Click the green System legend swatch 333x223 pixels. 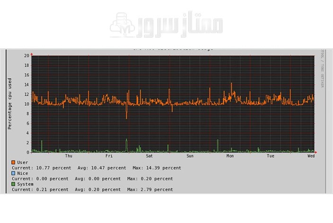pyautogui.click(x=13, y=184)
